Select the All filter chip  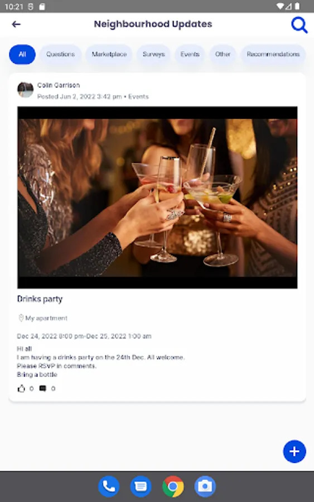click(22, 55)
